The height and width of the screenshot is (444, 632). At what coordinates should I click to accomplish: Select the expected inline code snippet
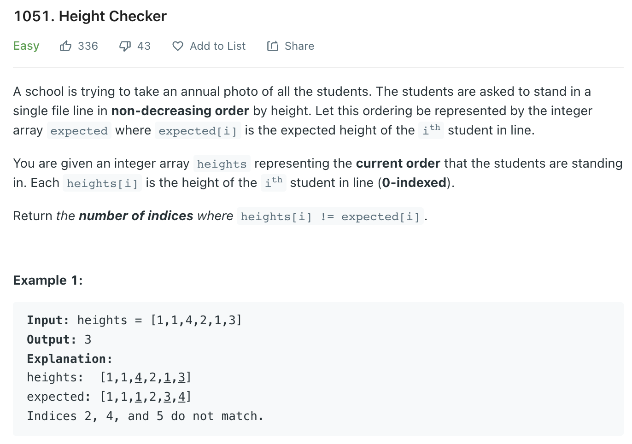79,131
